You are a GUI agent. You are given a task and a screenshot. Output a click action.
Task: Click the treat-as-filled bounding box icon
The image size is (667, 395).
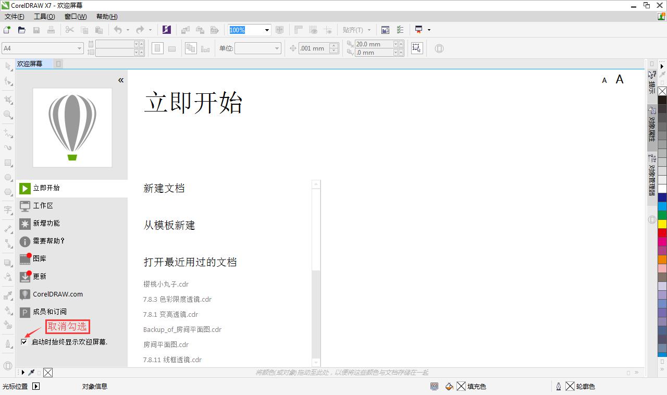point(416,48)
